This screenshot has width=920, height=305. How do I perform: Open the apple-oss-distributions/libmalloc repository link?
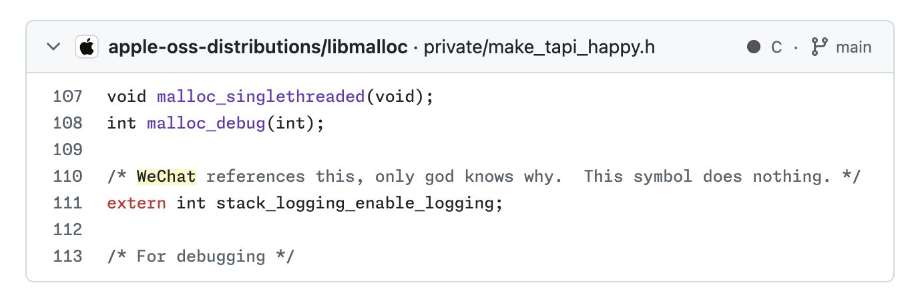pos(257,47)
